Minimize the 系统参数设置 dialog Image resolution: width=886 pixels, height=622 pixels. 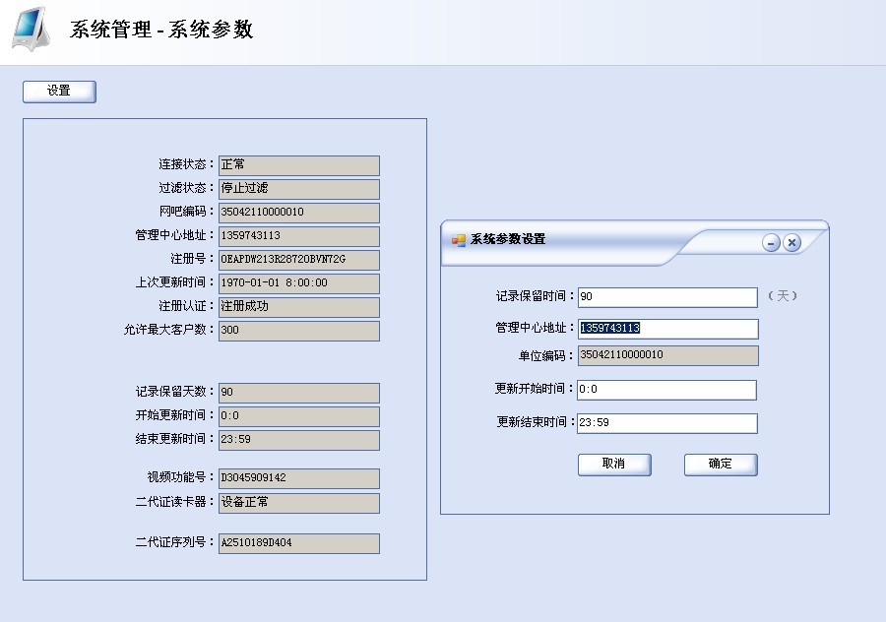[x=771, y=242]
